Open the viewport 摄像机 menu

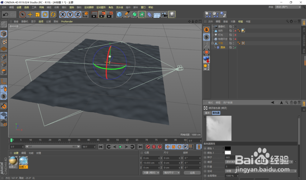pyautogui.click(x=24, y=22)
